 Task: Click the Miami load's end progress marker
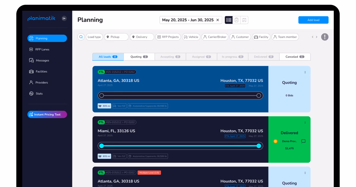click(259, 146)
